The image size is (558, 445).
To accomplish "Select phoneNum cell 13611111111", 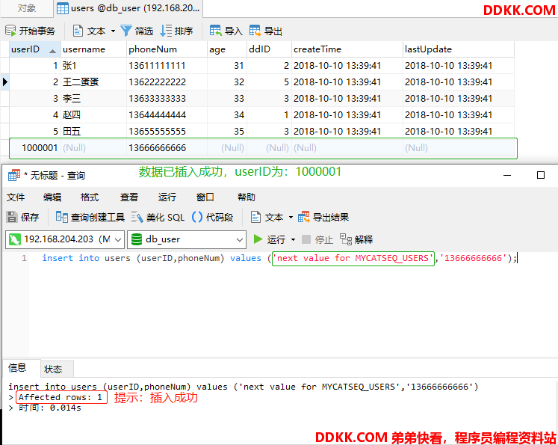I will click(167, 66).
